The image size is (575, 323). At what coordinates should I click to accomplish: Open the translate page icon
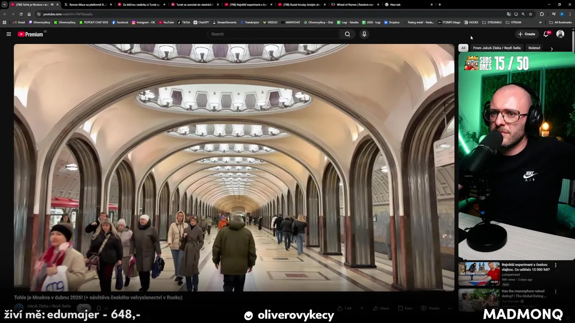click(x=509, y=14)
